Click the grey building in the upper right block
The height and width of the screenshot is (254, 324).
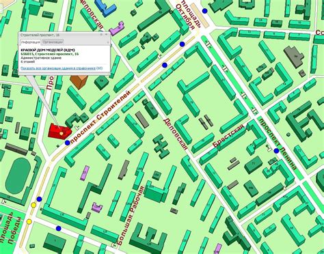[x=294, y=56]
